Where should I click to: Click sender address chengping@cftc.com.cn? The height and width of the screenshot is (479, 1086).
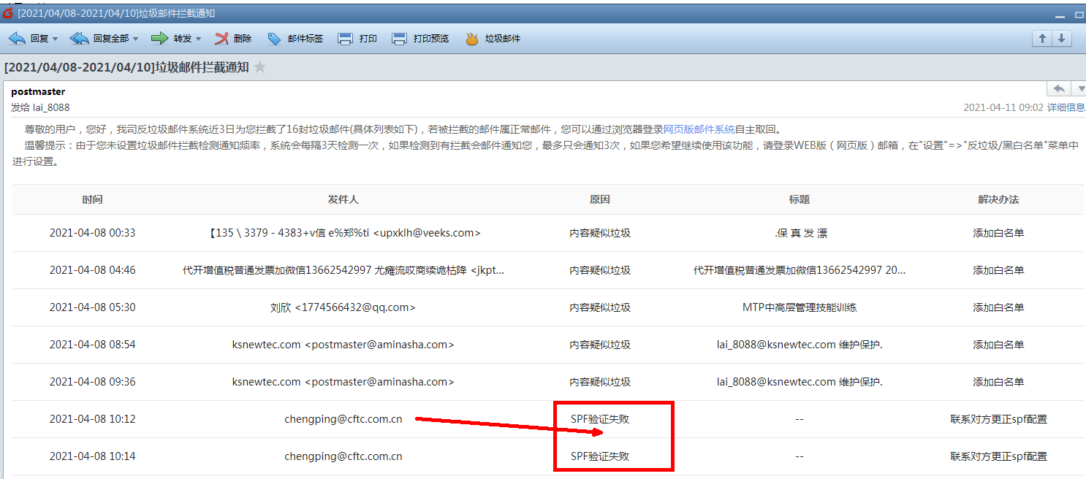pyautogui.click(x=343, y=418)
